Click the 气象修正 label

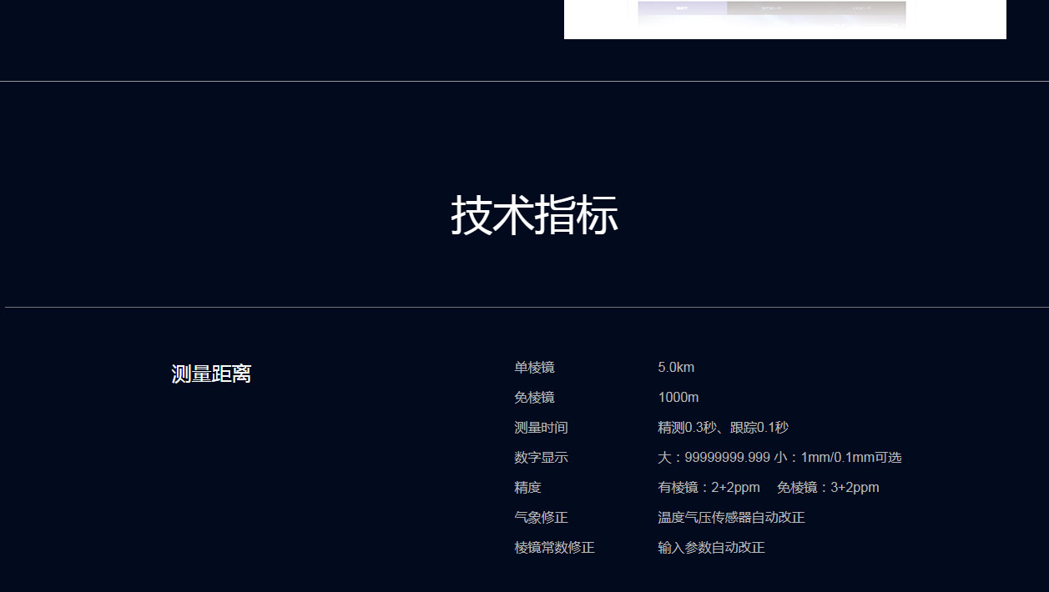tap(541, 518)
